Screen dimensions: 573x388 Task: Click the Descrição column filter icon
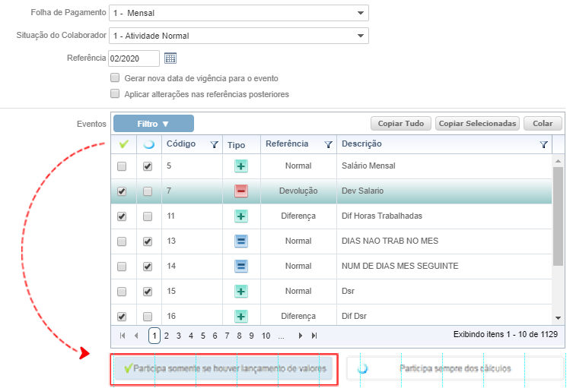543,144
